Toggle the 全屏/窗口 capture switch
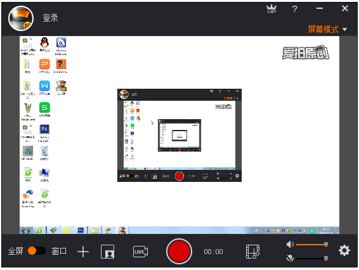The height and width of the screenshot is (270, 359). click(x=37, y=251)
